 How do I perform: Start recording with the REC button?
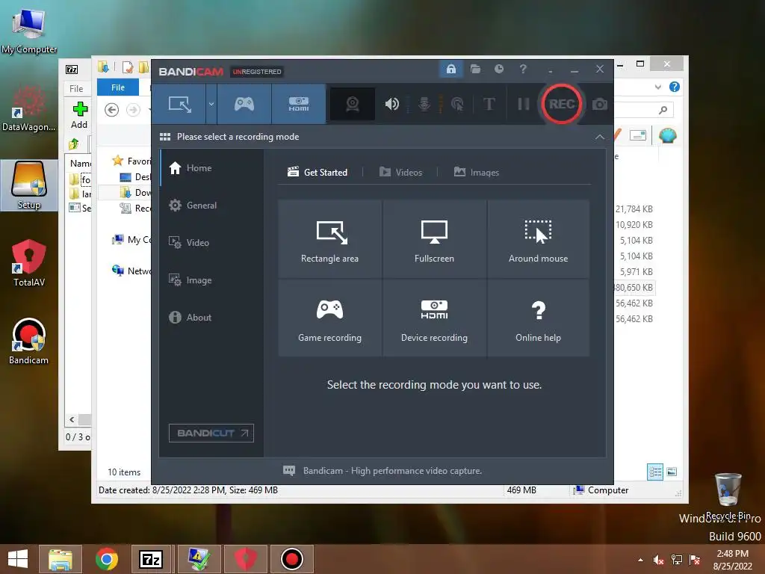click(x=561, y=104)
